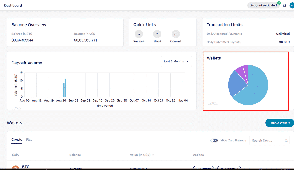Toggle the Hide Zero Balance switch
Screen dimensions: 294x170
coord(214,141)
